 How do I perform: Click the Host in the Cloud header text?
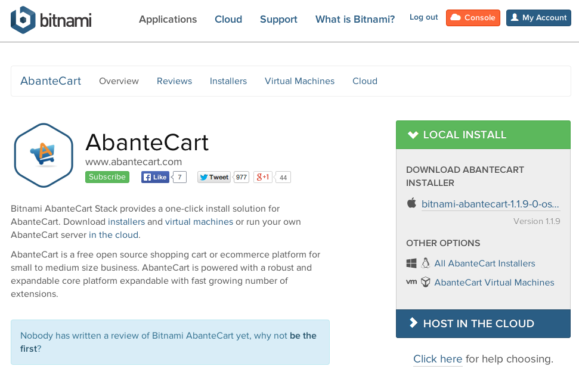(479, 323)
